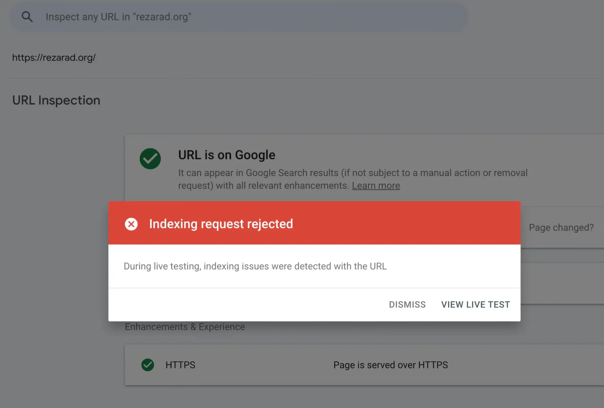Click the "Page changed?" text
The image size is (604, 408).
pyautogui.click(x=561, y=228)
